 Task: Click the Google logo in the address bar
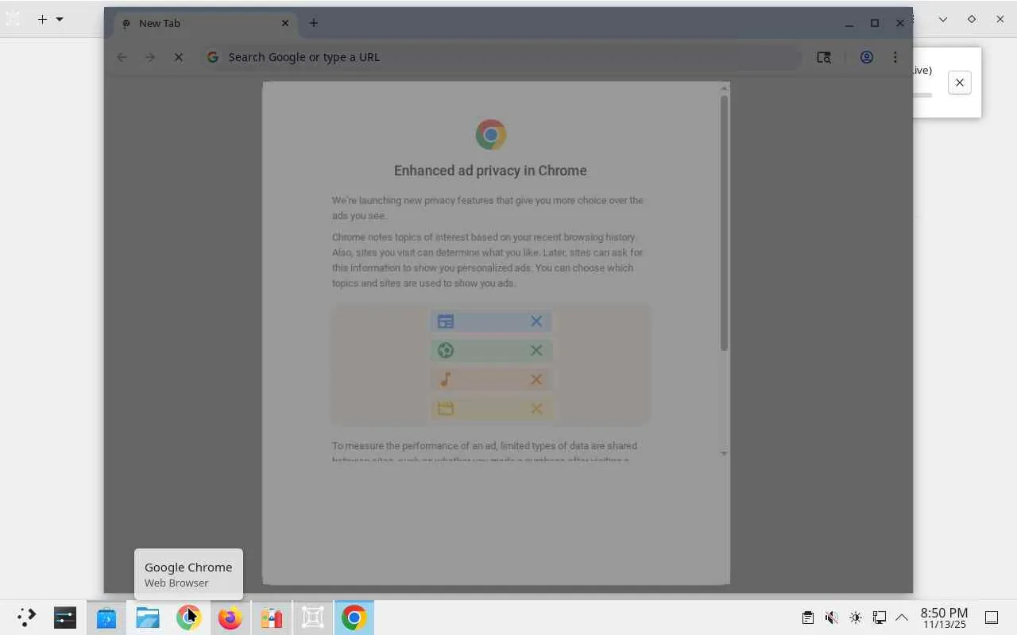tap(213, 57)
